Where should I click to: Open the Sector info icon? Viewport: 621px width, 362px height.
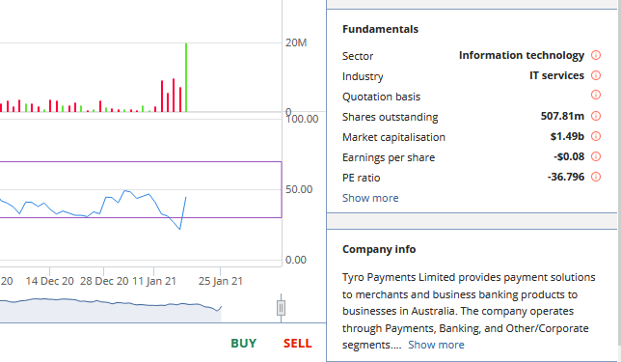pyautogui.click(x=596, y=55)
